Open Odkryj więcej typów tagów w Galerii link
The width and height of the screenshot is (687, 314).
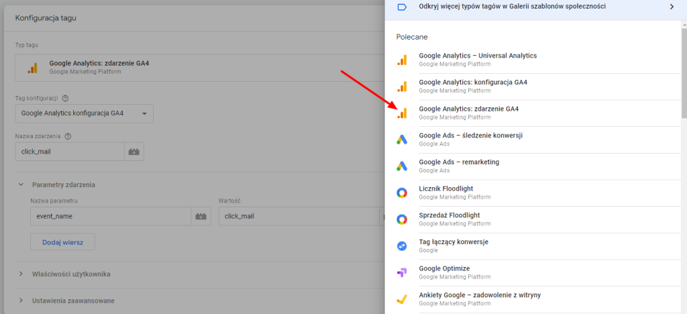[512, 7]
